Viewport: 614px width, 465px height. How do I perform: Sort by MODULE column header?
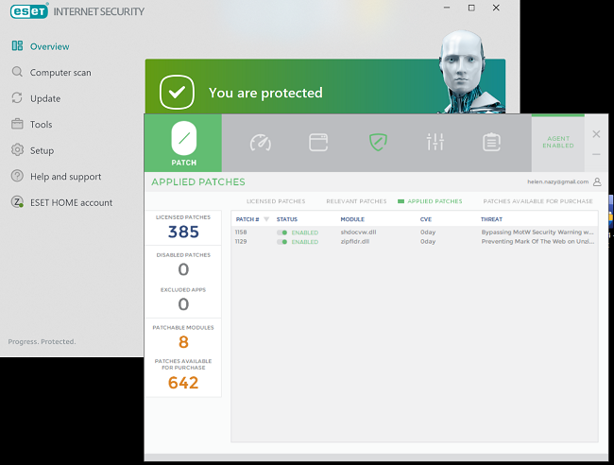click(x=352, y=219)
